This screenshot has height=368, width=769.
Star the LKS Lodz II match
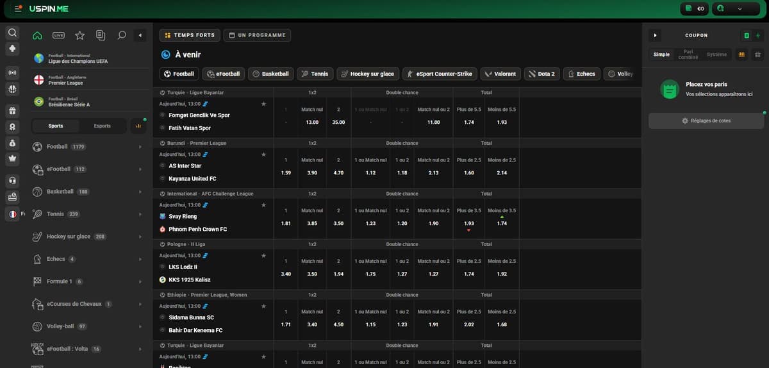click(x=263, y=256)
